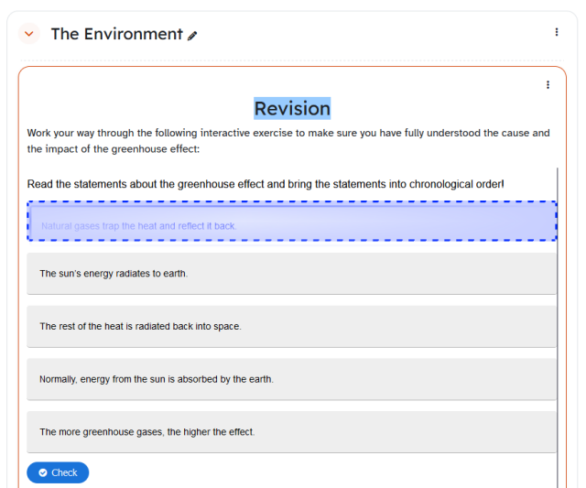Screen dimensions: 586x488
Task: Click the checkmark icon inside Check button
Action: (43, 472)
